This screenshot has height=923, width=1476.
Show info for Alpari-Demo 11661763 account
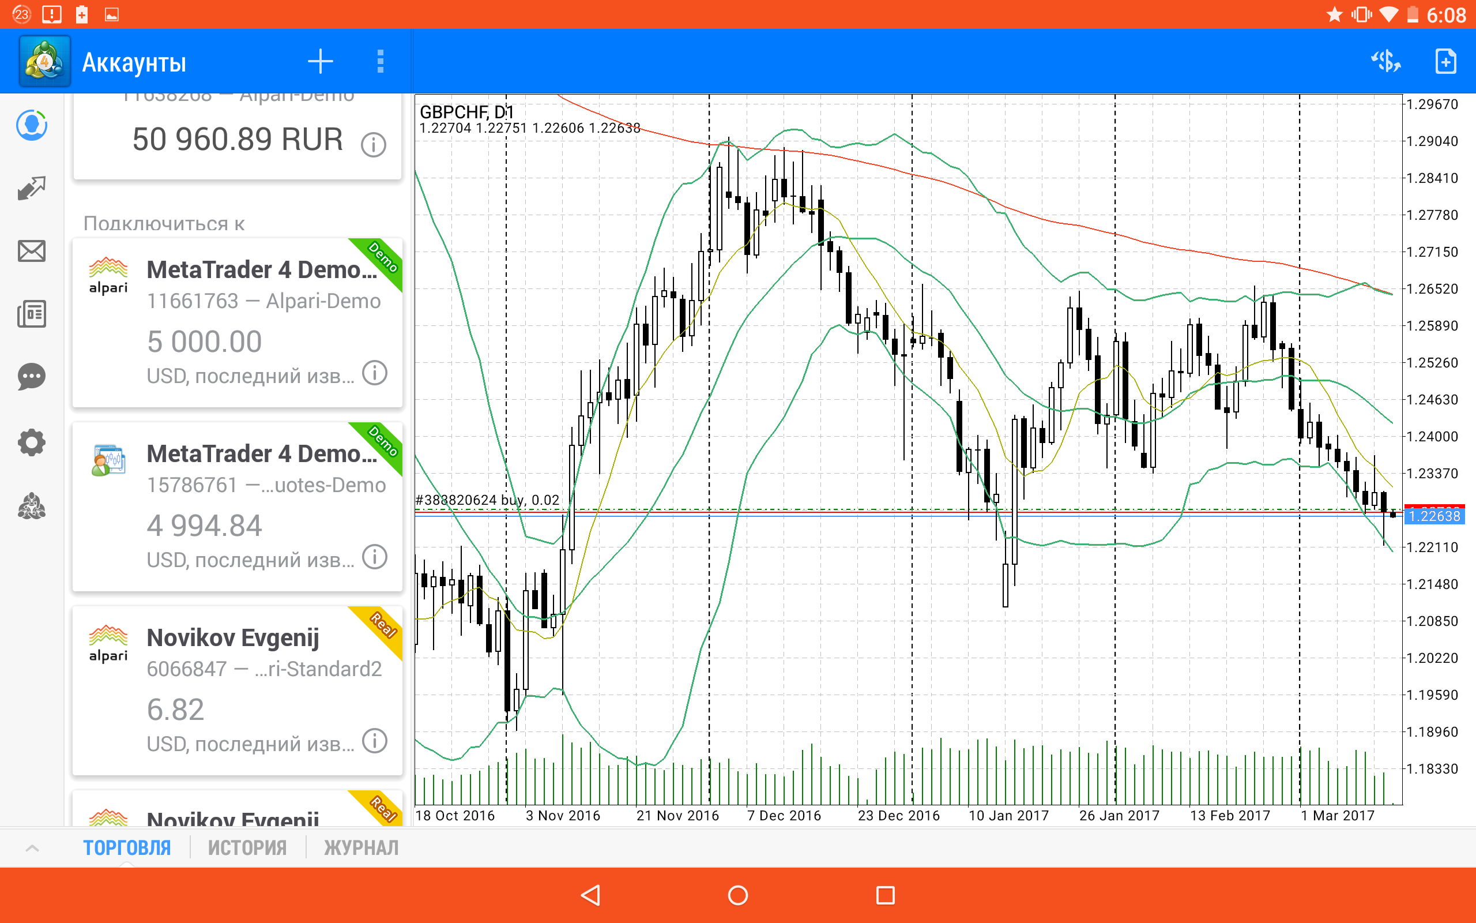pyautogui.click(x=375, y=373)
